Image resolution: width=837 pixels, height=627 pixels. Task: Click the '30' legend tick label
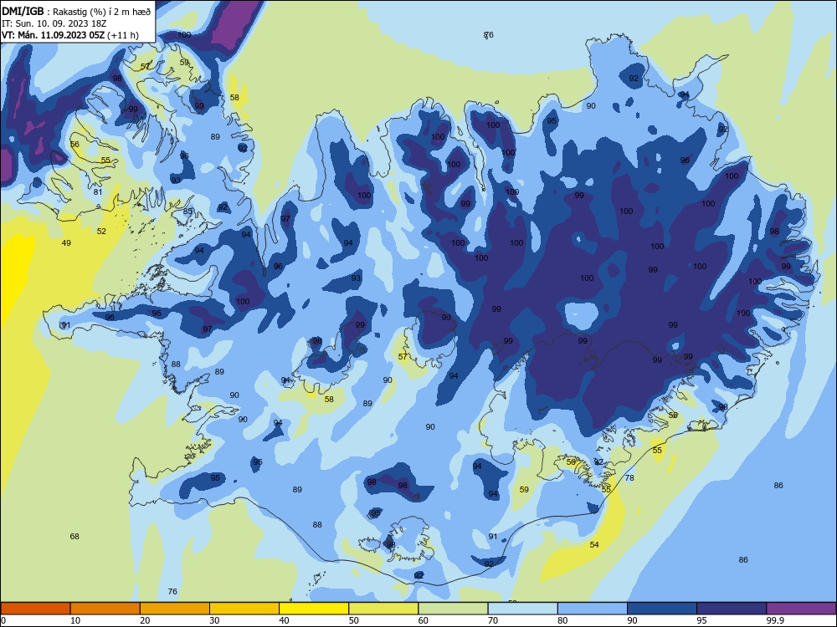(214, 620)
